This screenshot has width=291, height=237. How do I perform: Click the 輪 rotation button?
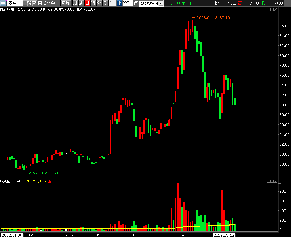(29, 3)
